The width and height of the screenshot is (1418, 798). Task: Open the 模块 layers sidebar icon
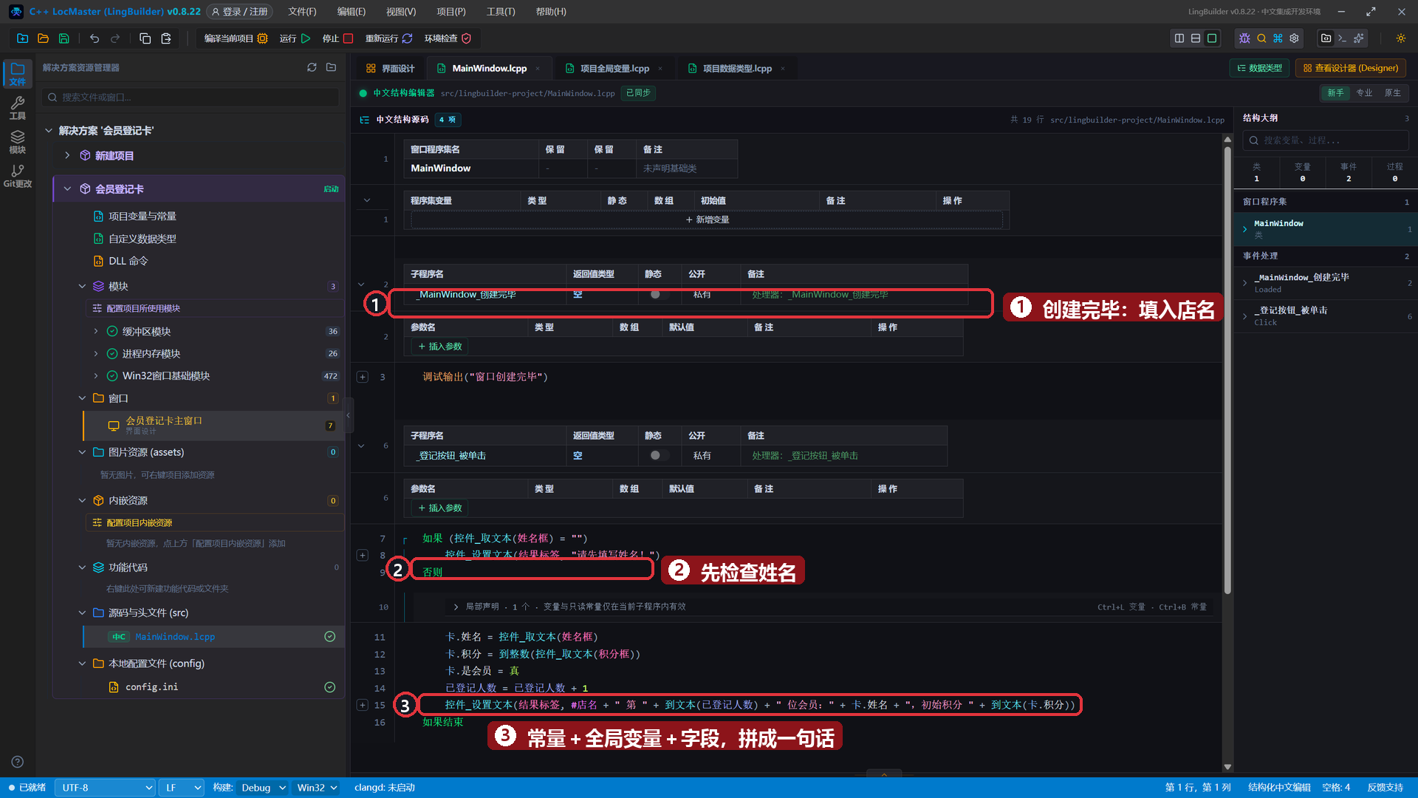tap(18, 142)
